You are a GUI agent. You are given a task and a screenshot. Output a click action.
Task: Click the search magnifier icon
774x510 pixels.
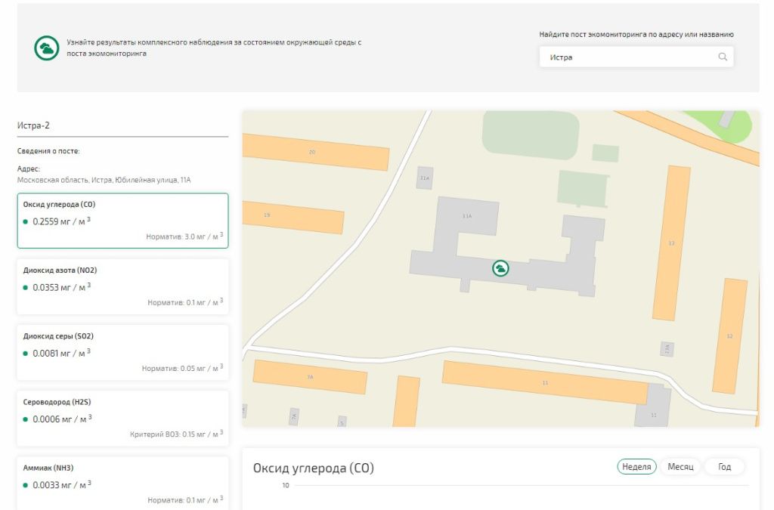pos(723,57)
